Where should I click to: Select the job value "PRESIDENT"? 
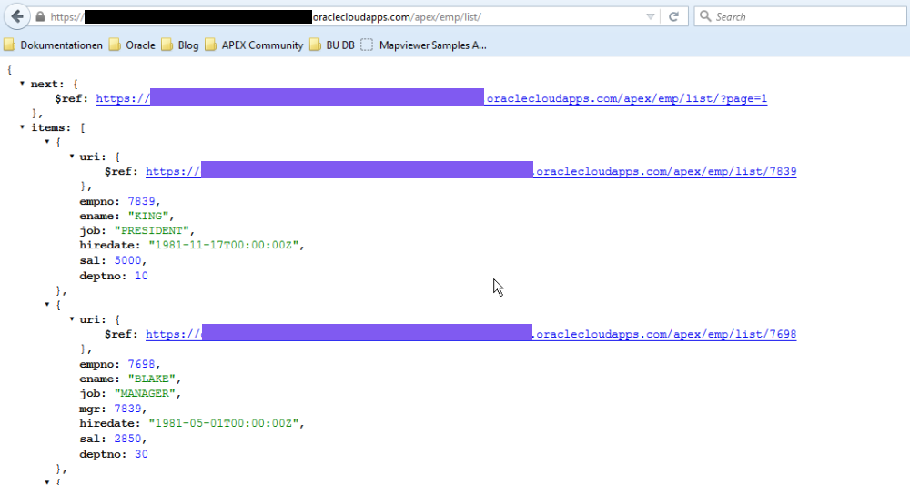151,230
